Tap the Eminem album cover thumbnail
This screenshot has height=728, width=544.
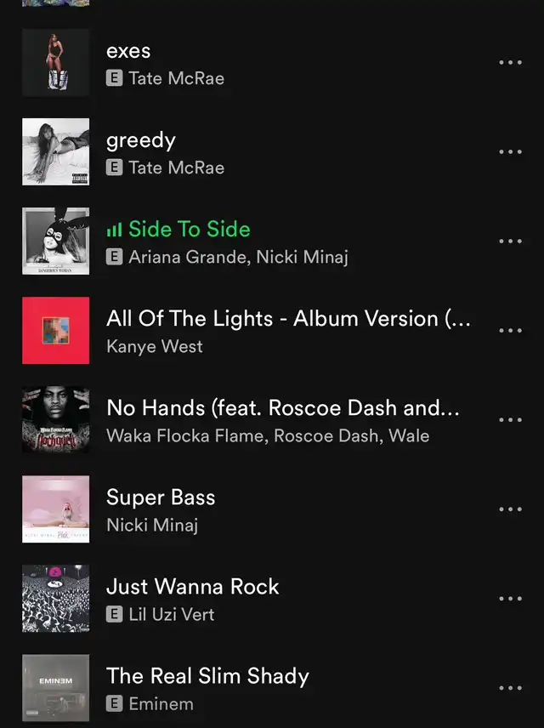pos(56,688)
